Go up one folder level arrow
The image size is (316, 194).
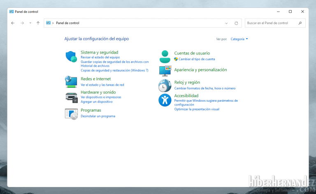coord(38,23)
